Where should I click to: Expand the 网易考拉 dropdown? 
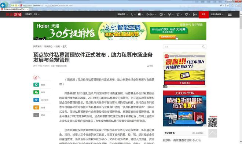coord(122,14)
